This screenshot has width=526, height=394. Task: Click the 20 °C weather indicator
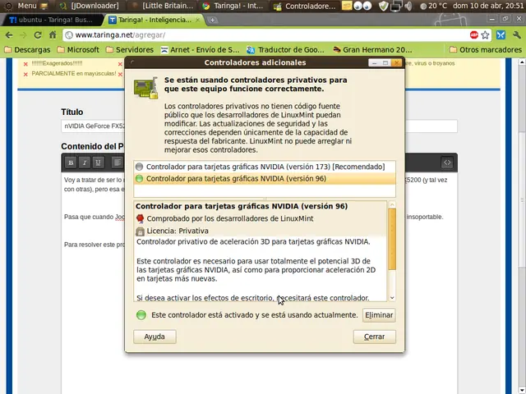point(433,6)
